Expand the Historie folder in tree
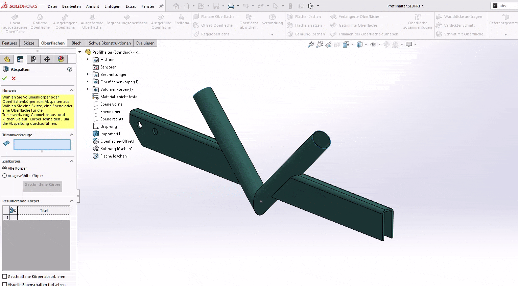This screenshot has height=286, width=518. pos(88,60)
